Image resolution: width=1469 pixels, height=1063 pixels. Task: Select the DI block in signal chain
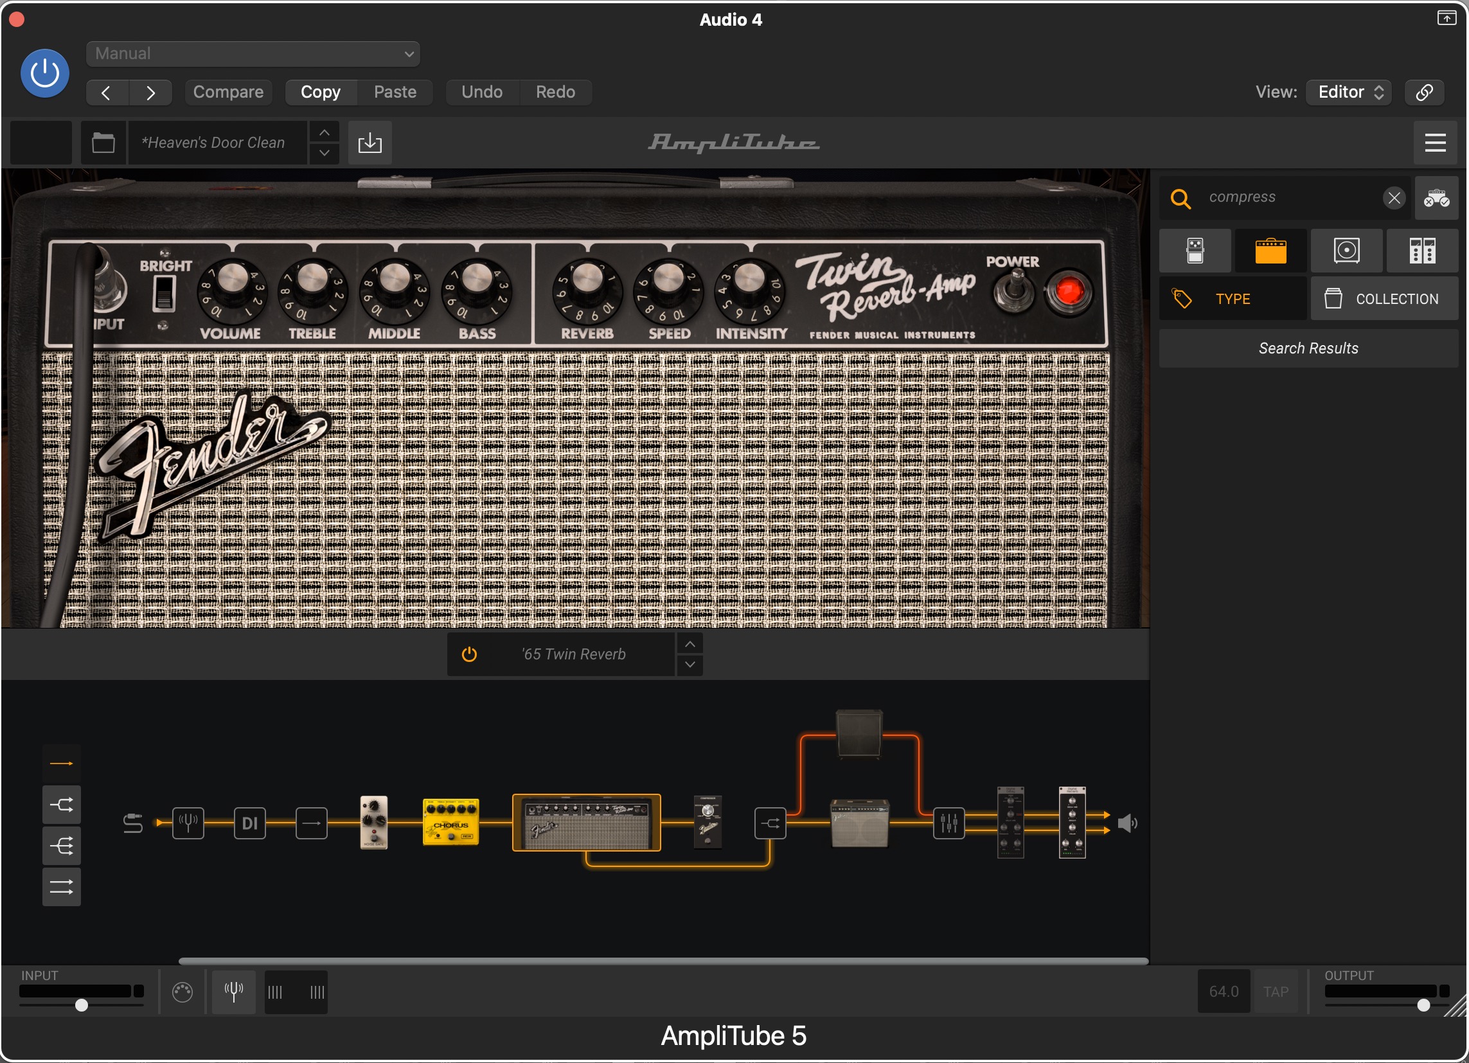[249, 824]
